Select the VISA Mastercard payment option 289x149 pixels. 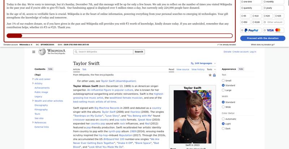pos(273,30)
